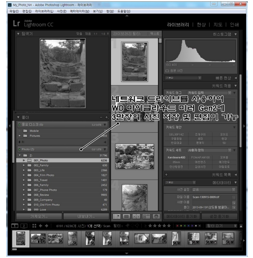
Task: Collapse the 폴더 panel triangle
Action: point(18,117)
